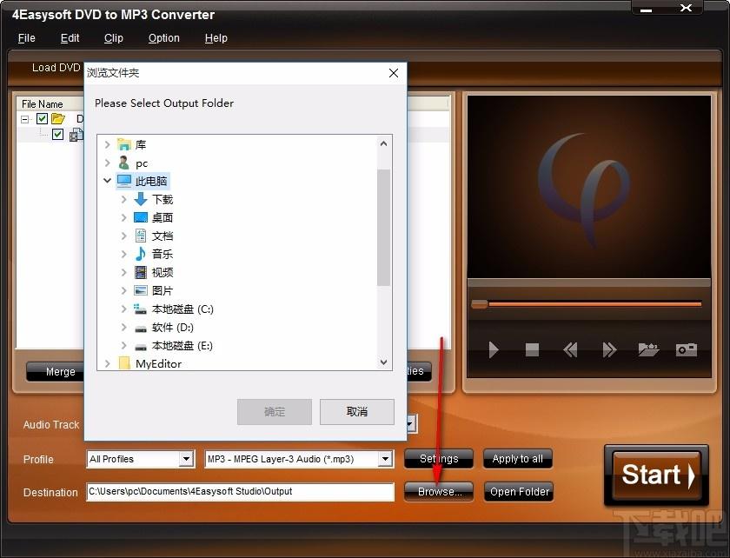Screen dimensions: 730x558
Task: Open the Help menu
Action: tap(216, 38)
